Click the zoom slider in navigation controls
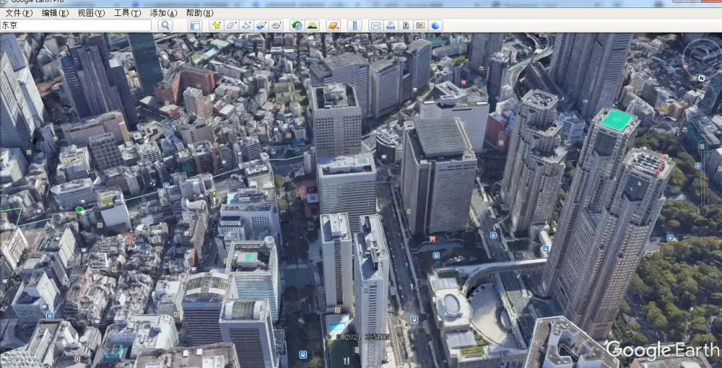Image resolution: width=722 pixels, height=368 pixels. click(702, 177)
